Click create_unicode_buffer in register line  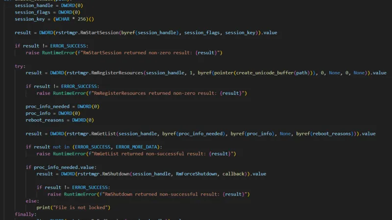(x=265, y=73)
